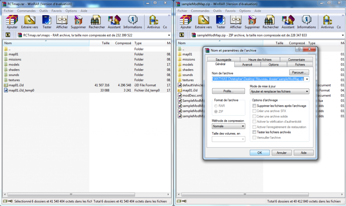Screen dimensions: 346x206
Task: Open path dropdown in RCTmap.rar address bar
Action: 169,35
